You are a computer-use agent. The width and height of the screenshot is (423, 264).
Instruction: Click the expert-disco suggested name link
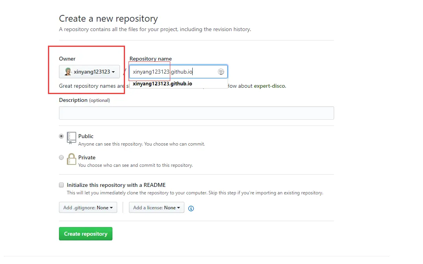pyautogui.click(x=269, y=86)
